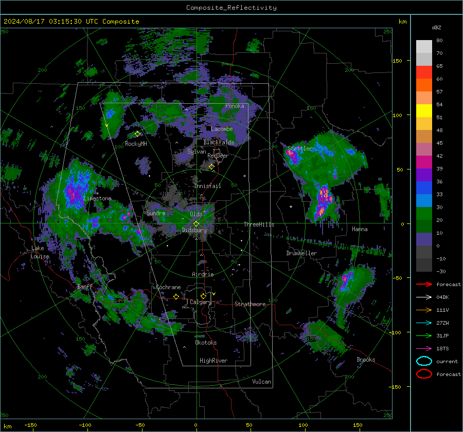Viewport: 463px width, 432px height.
Task: Click the Blackfalds city label
Action: [x=219, y=142]
